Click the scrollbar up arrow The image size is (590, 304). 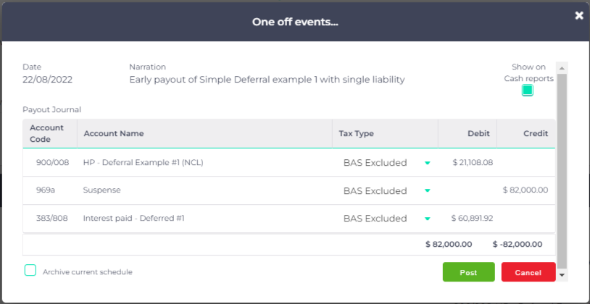coord(562,68)
